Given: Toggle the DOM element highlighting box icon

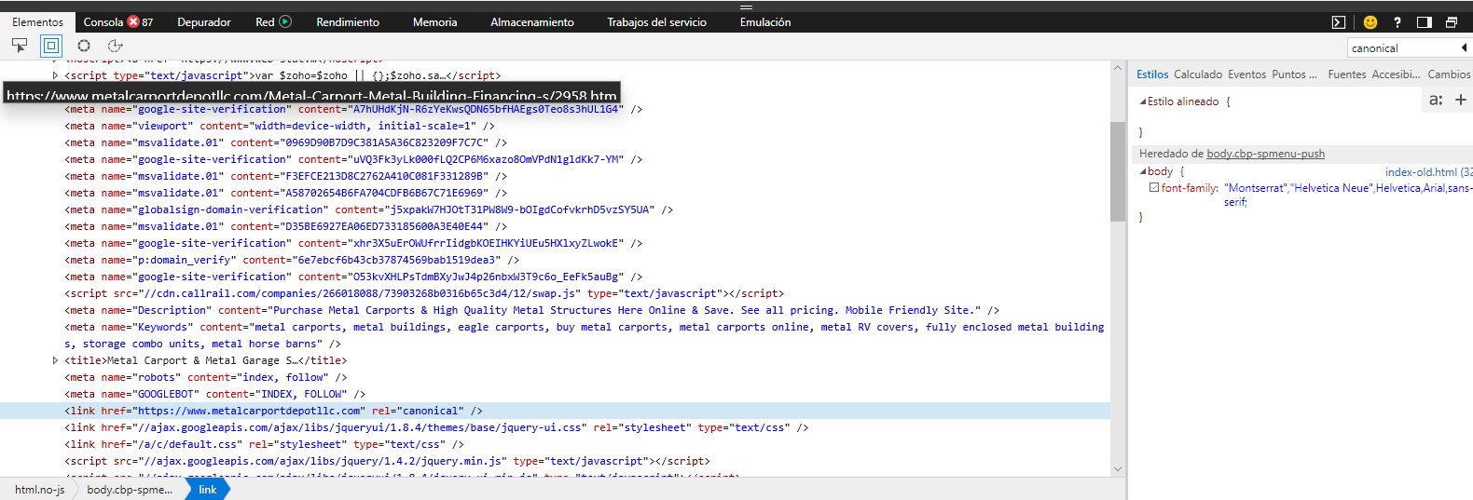Looking at the screenshot, I should (51, 45).
